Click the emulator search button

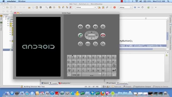[103, 44]
